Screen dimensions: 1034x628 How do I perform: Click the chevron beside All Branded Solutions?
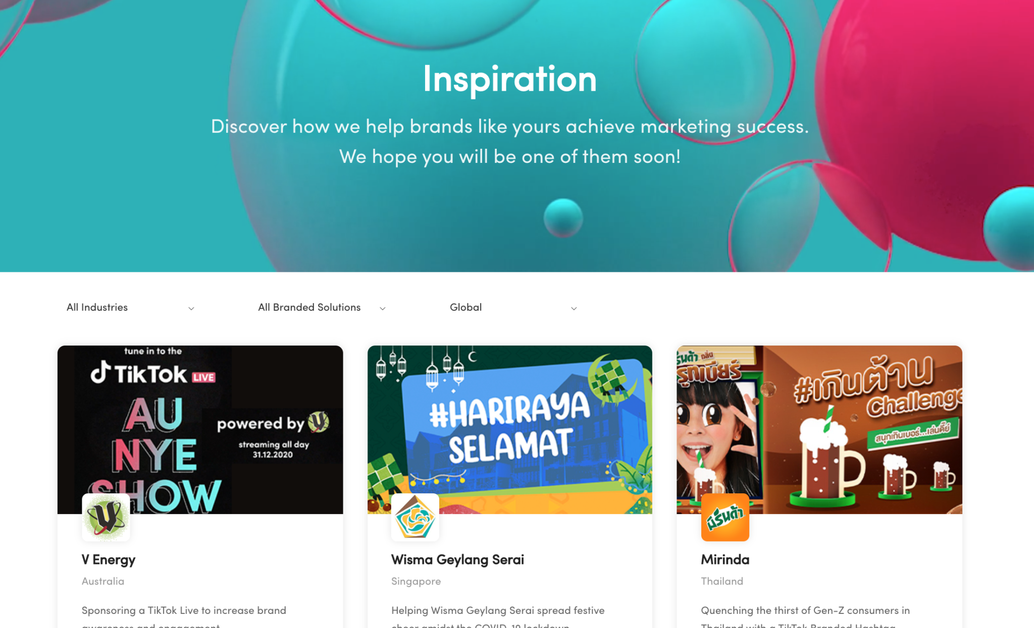[383, 308]
